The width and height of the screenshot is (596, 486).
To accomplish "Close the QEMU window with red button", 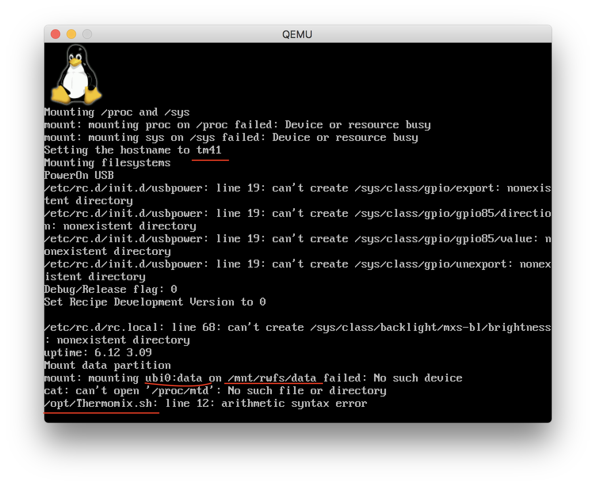I will point(55,34).
